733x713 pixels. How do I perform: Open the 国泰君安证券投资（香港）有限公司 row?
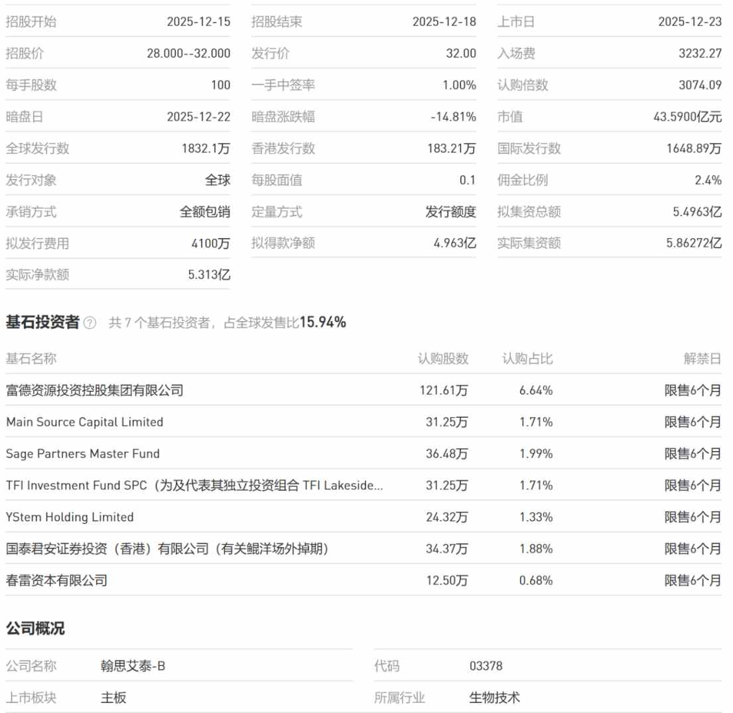[x=364, y=549]
